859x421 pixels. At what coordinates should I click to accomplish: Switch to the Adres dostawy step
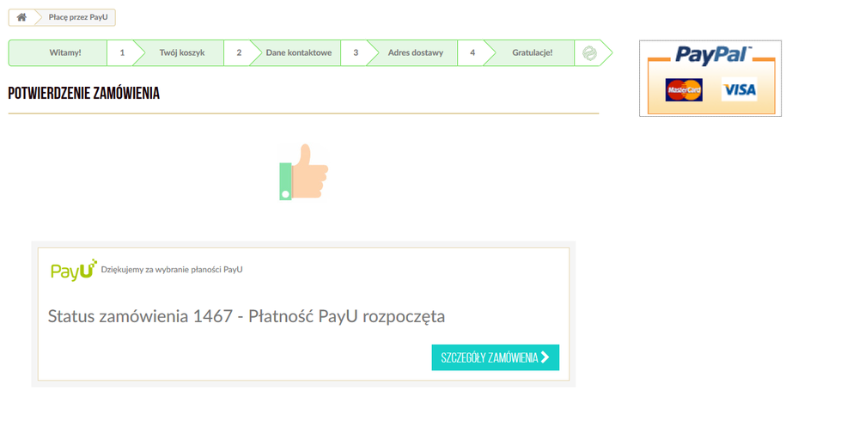click(x=415, y=53)
